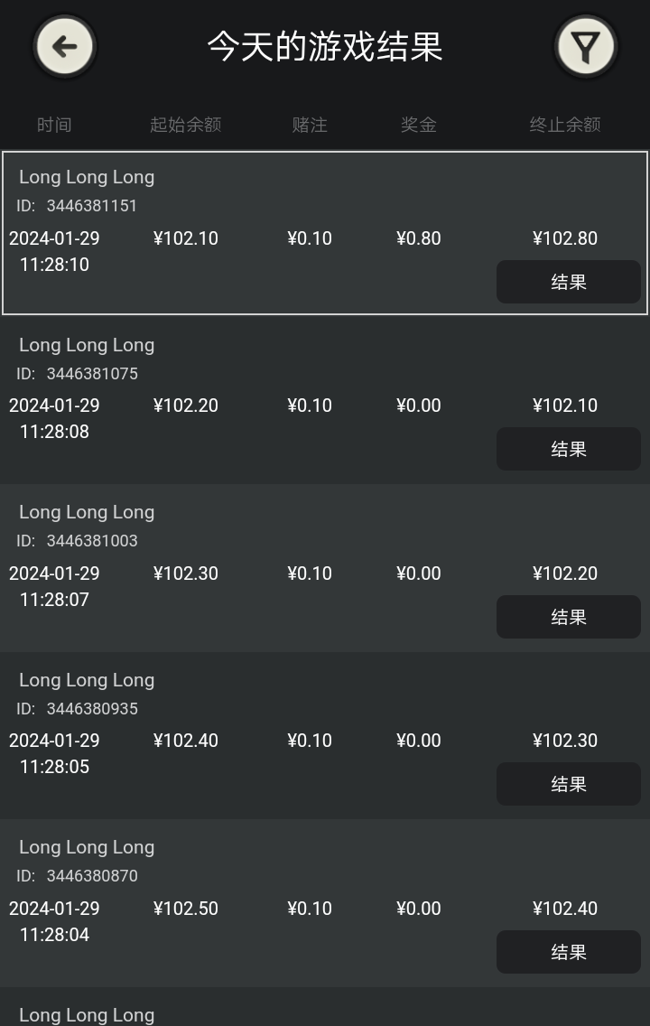
Task: Tap the ¥0.80 prize amount
Action: pos(419,238)
